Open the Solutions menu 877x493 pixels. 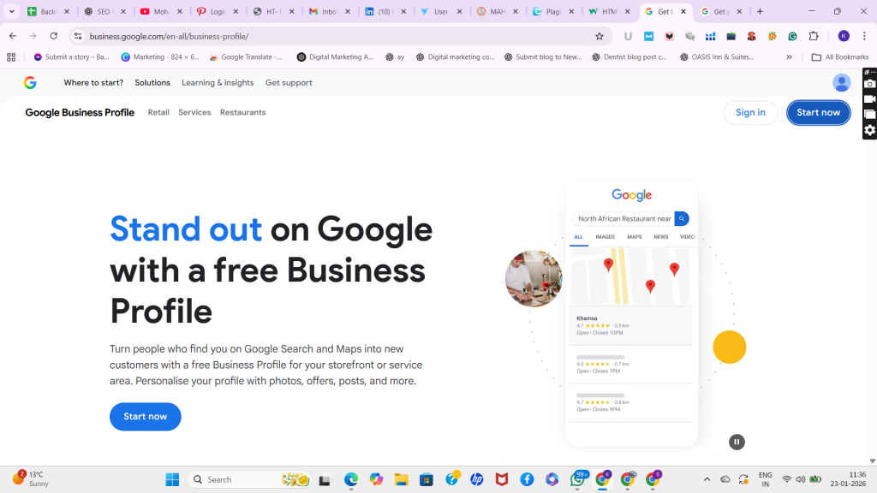pos(152,83)
